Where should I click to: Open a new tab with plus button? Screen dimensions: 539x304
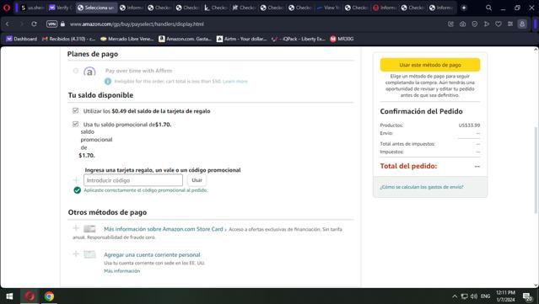[464, 8]
